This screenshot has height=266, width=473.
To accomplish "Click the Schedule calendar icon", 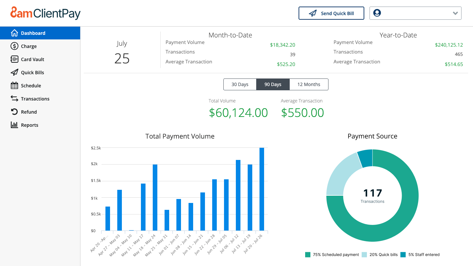I will (14, 85).
